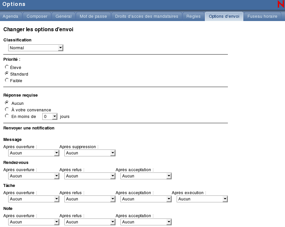Viewport: 285px width, 227px height.
Task: Open Tâche Après refus dropdown
Action: pyautogui.click(x=90, y=199)
